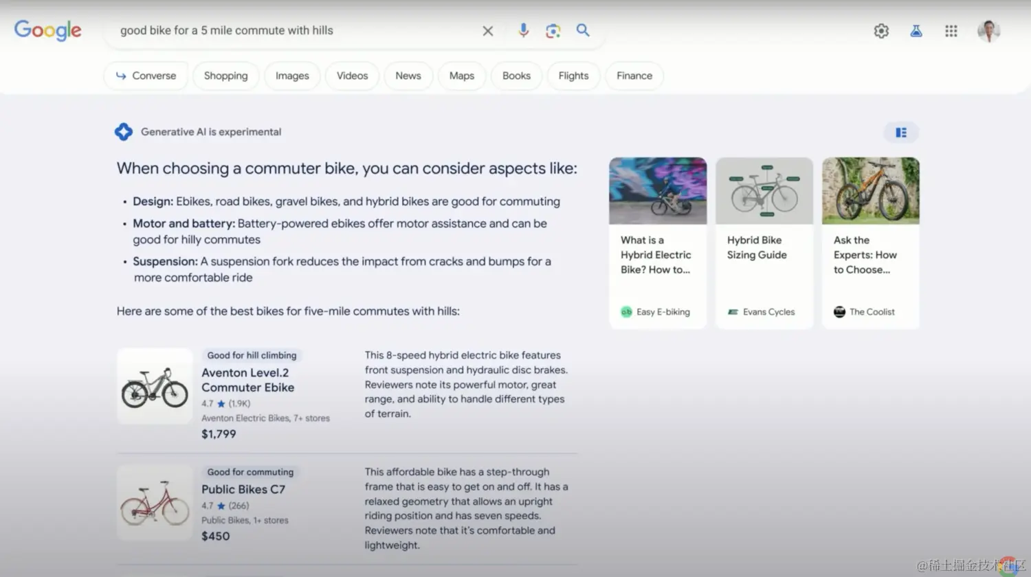This screenshot has width=1031, height=577.
Task: Click the "Good for hill climbing" tag
Action: point(252,355)
